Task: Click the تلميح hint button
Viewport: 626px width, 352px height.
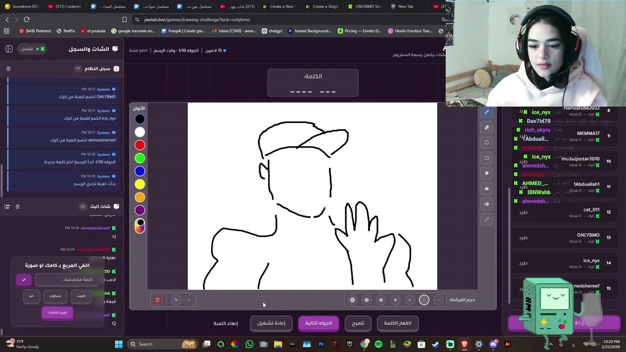Action: click(358, 323)
